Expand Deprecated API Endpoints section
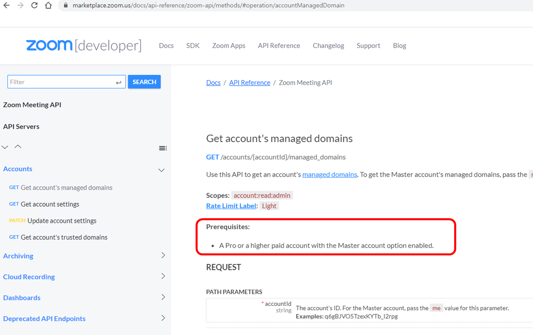The height and width of the screenshot is (335, 533). click(x=163, y=318)
